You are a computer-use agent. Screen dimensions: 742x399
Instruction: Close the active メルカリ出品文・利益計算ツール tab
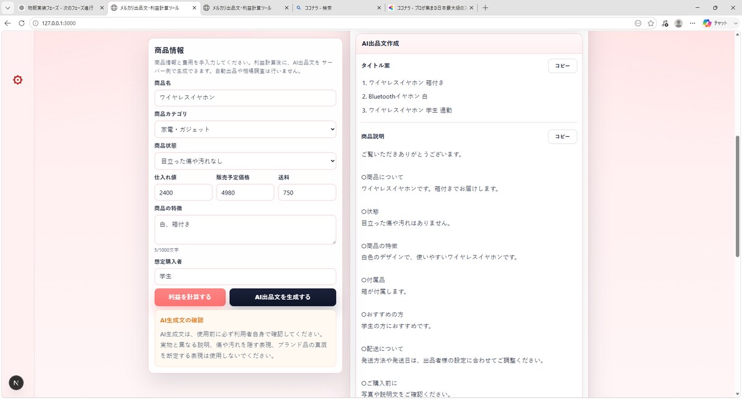193,8
